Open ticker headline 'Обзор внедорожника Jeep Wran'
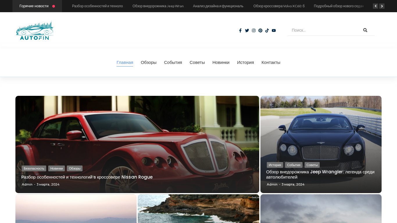Screen dimensions: 397x223 click(158, 6)
